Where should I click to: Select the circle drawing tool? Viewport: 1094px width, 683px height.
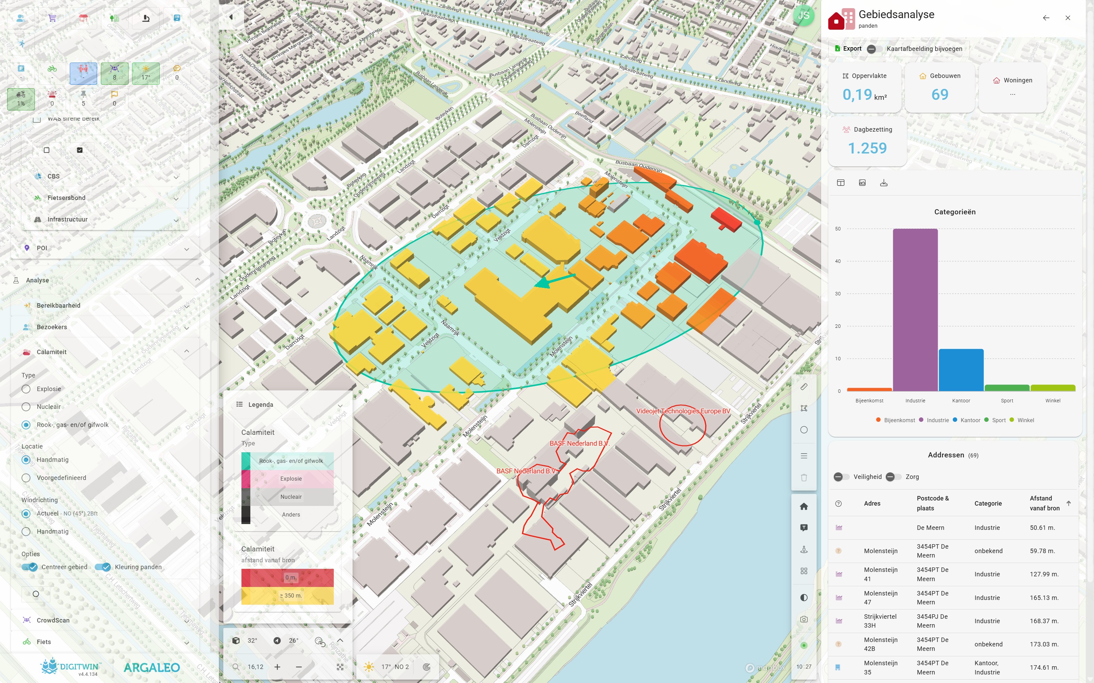coord(803,430)
